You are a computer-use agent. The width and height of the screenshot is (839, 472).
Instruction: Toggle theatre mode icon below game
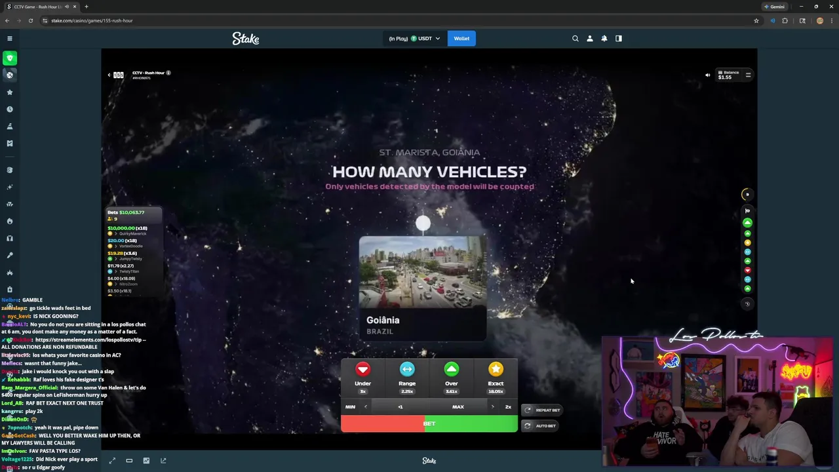pyautogui.click(x=129, y=461)
